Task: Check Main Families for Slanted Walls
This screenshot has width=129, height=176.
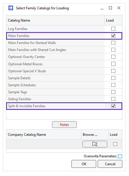Action: click(113, 43)
